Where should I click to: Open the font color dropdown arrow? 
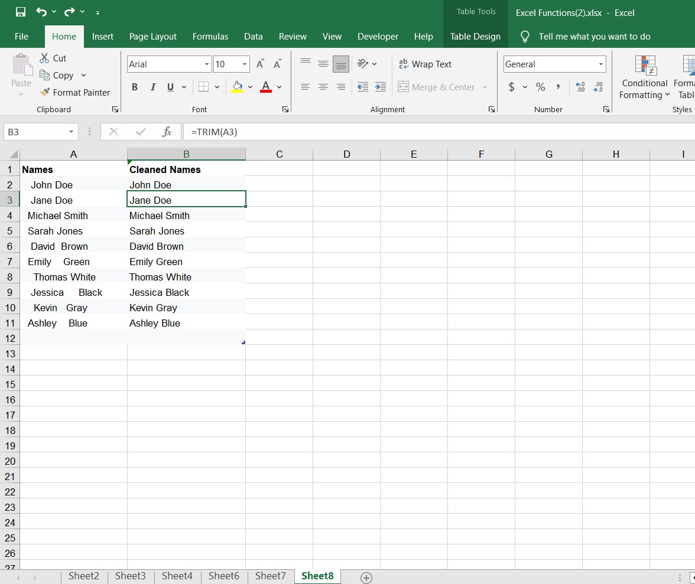click(279, 87)
